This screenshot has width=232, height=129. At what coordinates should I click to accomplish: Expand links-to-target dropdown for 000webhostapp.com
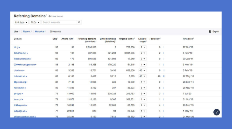coord(143,65)
